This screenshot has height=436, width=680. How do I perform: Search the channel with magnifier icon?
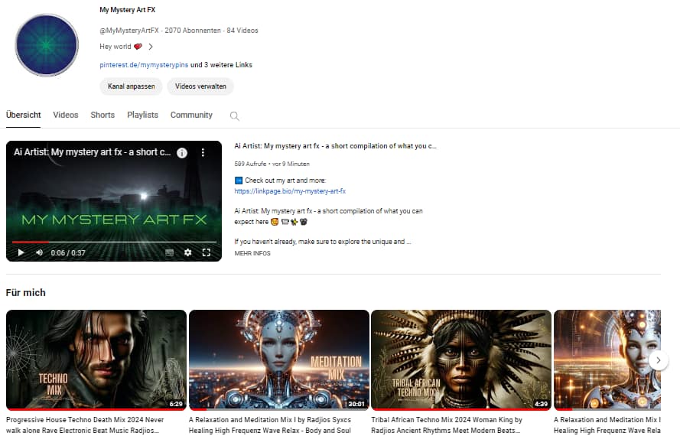pos(235,116)
